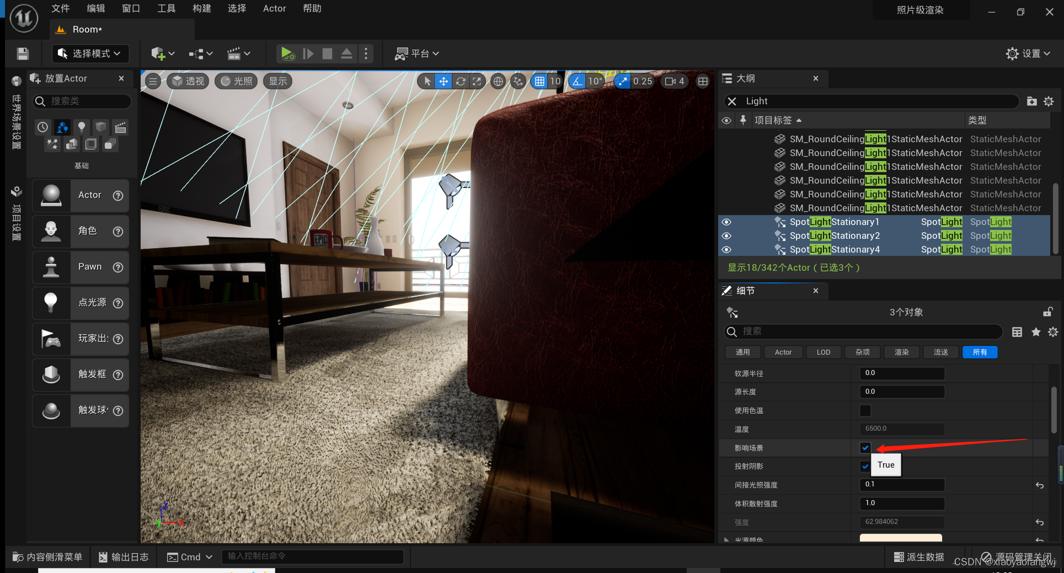Click the save level floppy icon
The image size is (1064, 573).
[x=23, y=53]
